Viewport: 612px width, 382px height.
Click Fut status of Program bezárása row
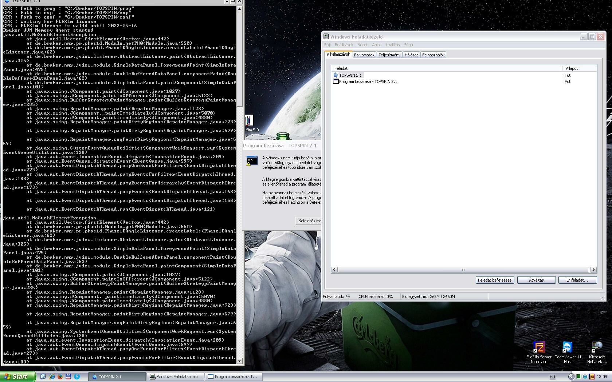coord(567,81)
